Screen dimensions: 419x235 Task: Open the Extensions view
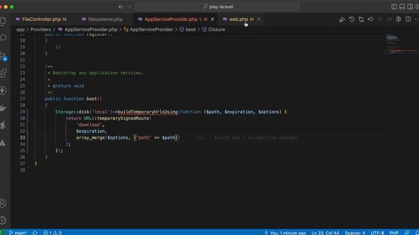[x=3, y=73]
